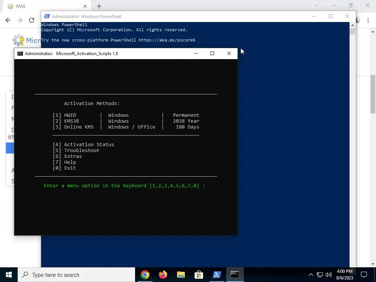
Task: Click the "2038 Year" text
Action: coord(186,121)
